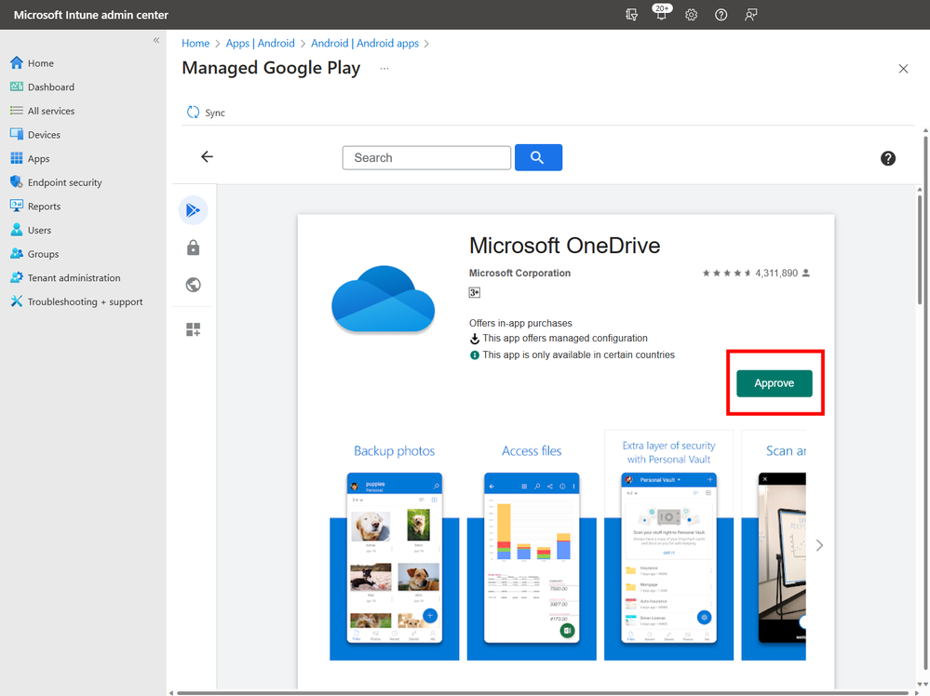Click the certain countries info icon

tap(474, 355)
